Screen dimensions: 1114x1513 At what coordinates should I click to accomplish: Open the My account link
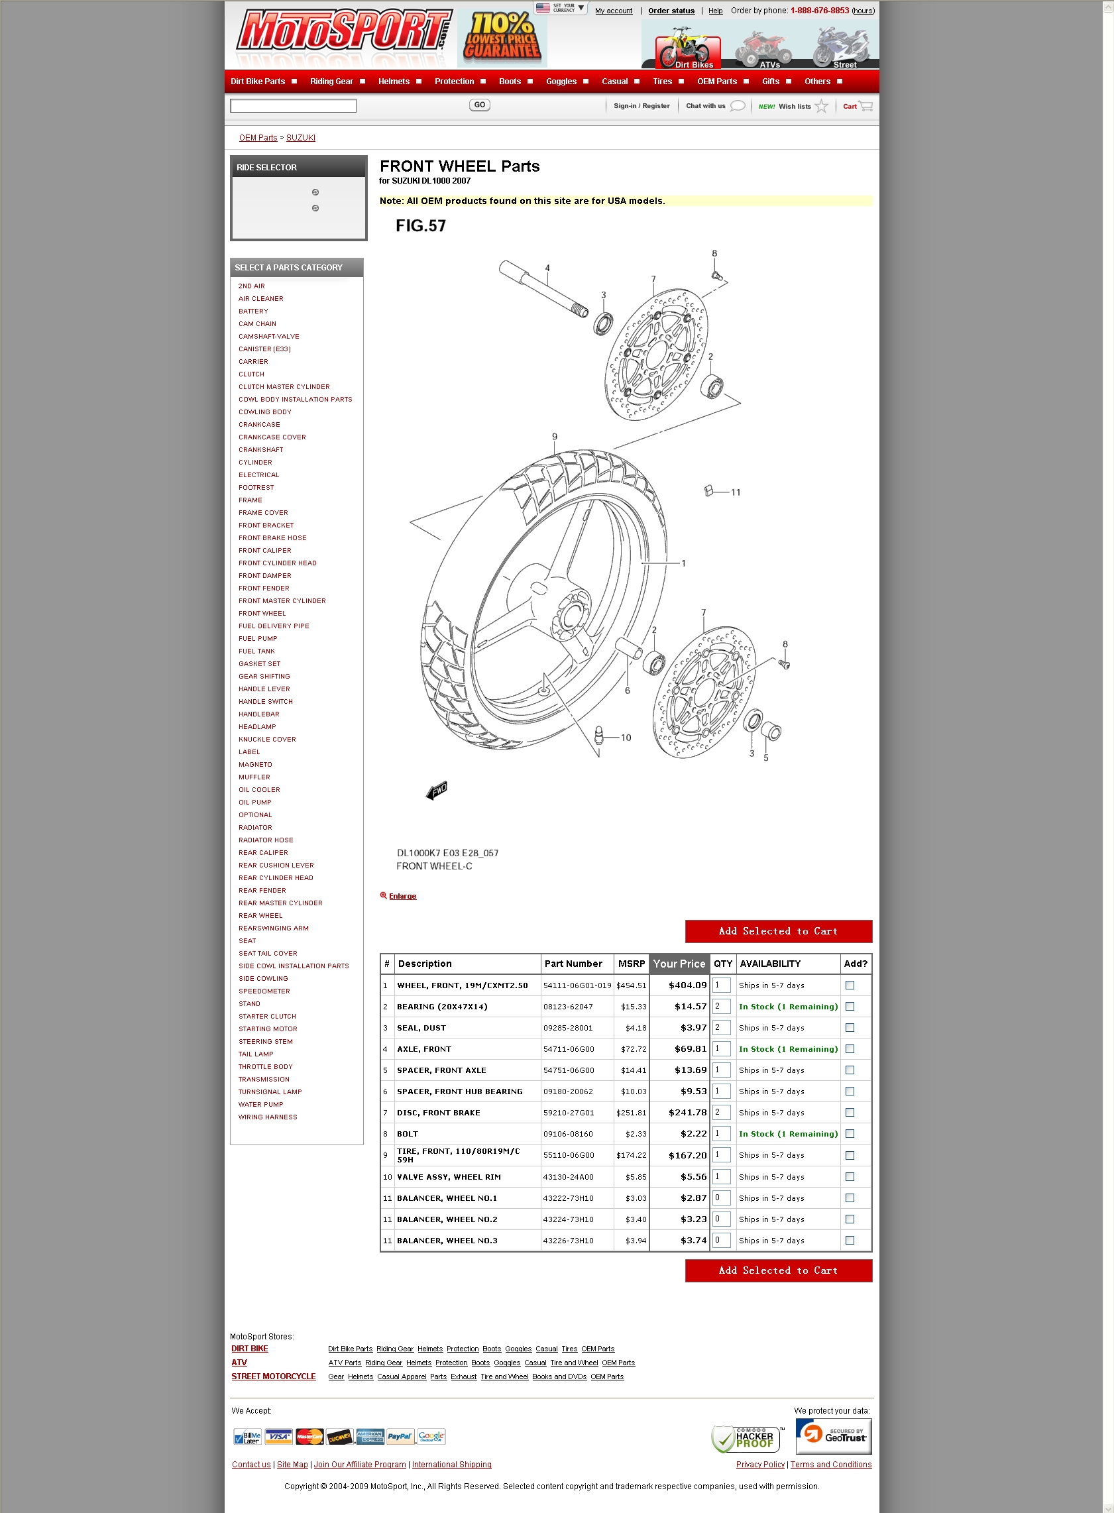tap(614, 11)
